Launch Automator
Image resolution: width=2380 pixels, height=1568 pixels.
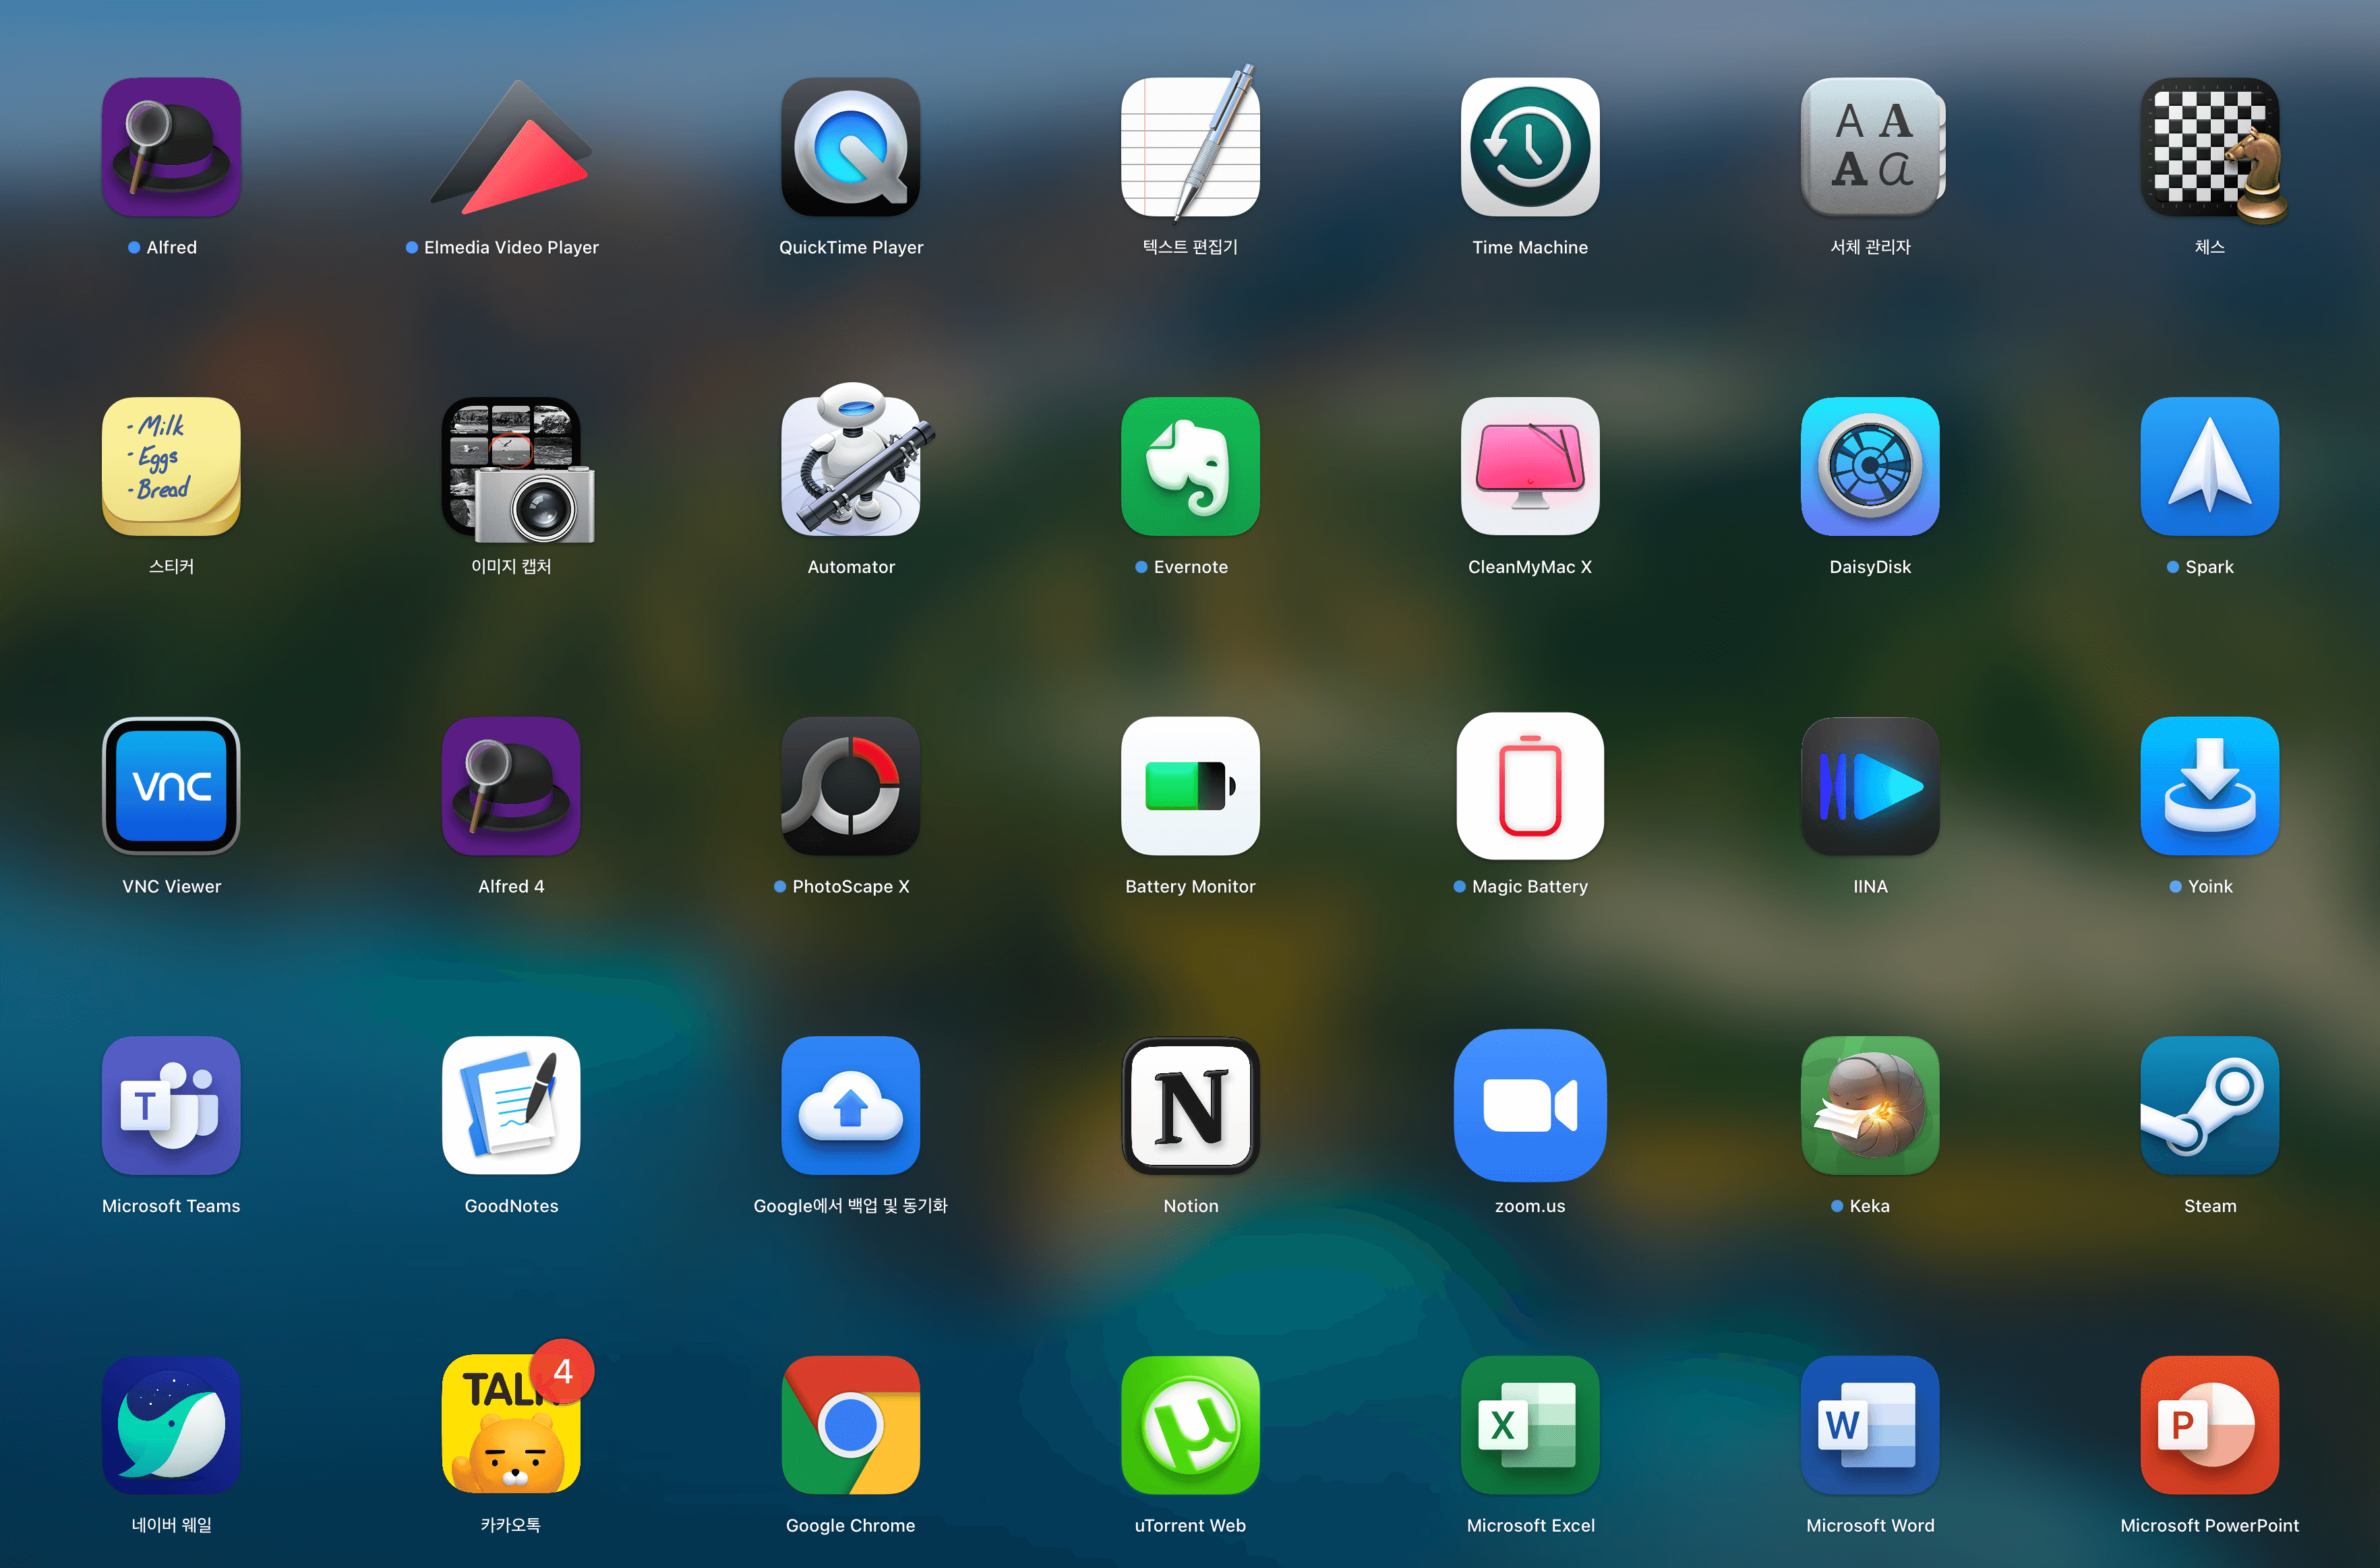(x=850, y=466)
